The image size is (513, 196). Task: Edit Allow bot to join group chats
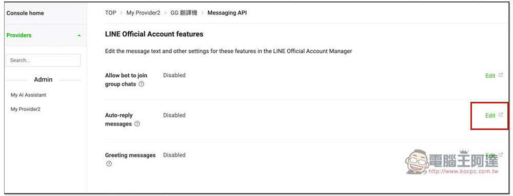[490, 76]
